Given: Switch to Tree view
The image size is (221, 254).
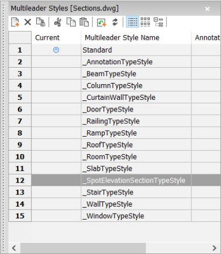Looking at the screenshot, I should tap(158, 22).
